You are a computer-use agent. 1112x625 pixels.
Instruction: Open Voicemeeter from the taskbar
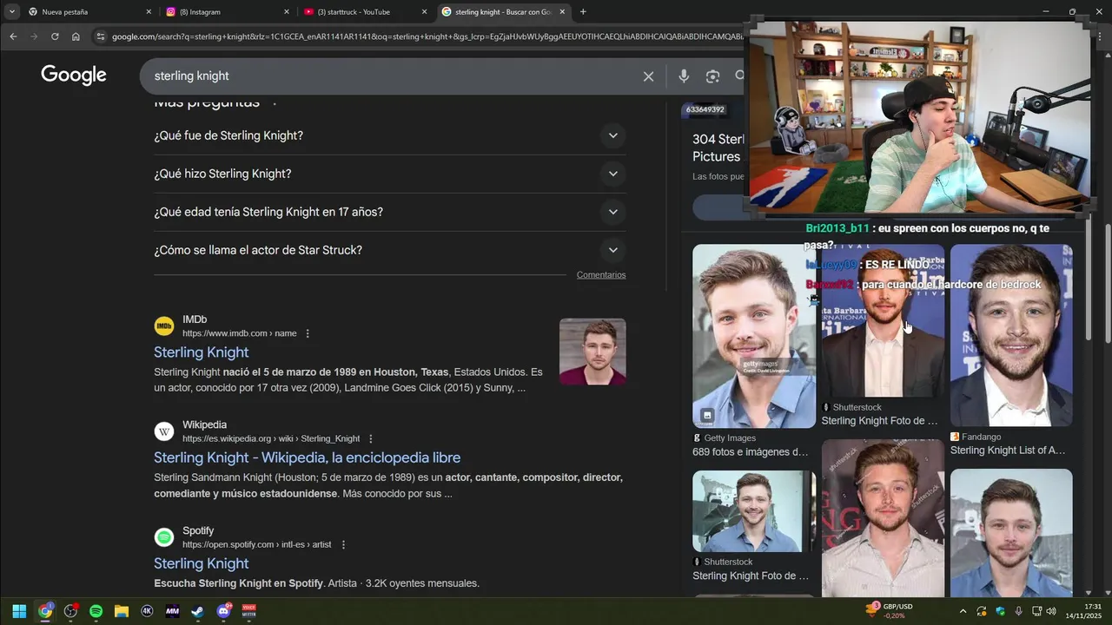(x=249, y=611)
